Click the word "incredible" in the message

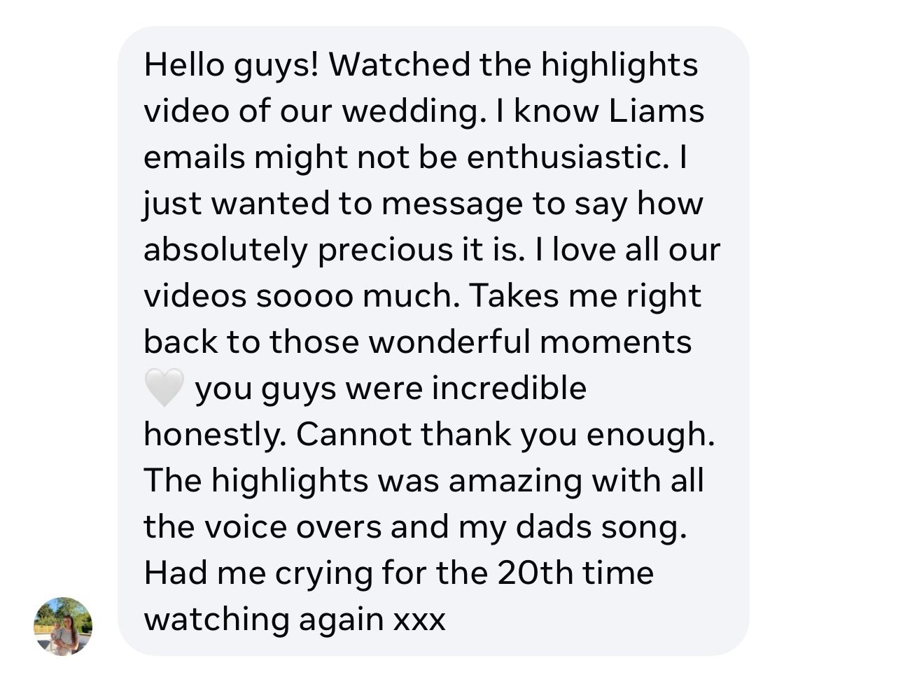point(508,388)
